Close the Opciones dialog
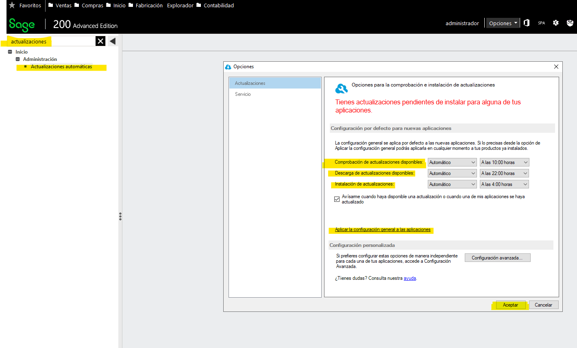 pyautogui.click(x=556, y=67)
